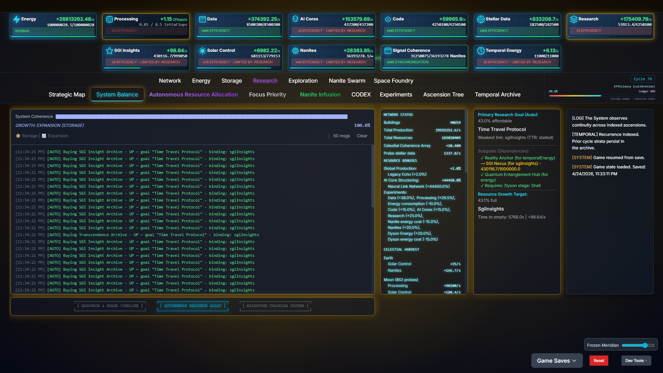Click the Processing chip icon
Image resolution: width=663 pixels, height=373 pixels.
(x=110, y=19)
